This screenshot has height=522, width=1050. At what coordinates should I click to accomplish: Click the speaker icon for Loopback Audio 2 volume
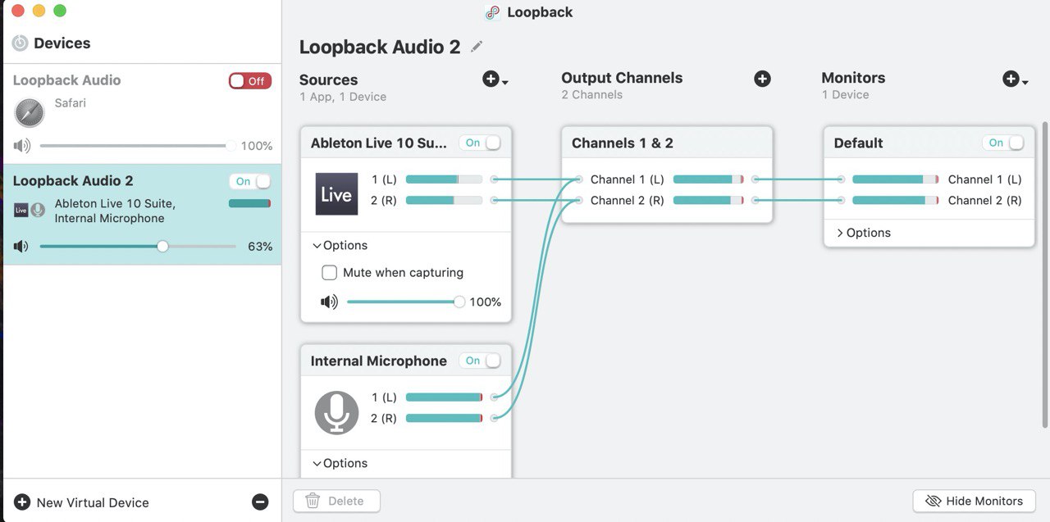pos(21,246)
